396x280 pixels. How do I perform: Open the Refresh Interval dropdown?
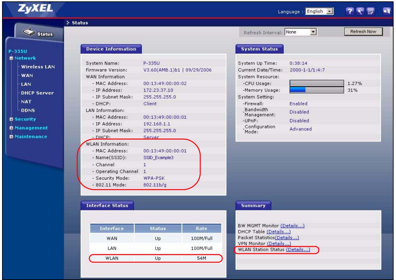click(x=301, y=32)
